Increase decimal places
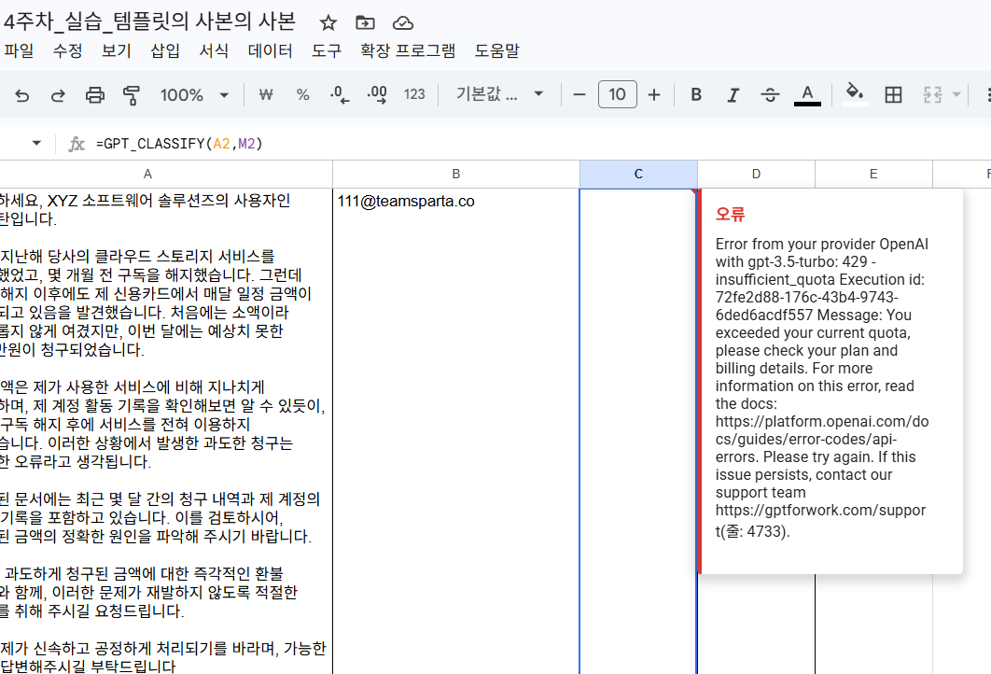The image size is (991, 674). click(x=377, y=95)
